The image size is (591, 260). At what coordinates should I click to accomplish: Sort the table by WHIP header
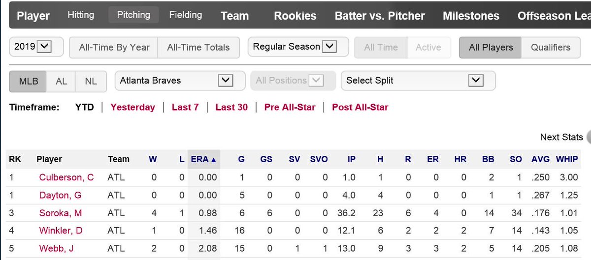point(567,159)
